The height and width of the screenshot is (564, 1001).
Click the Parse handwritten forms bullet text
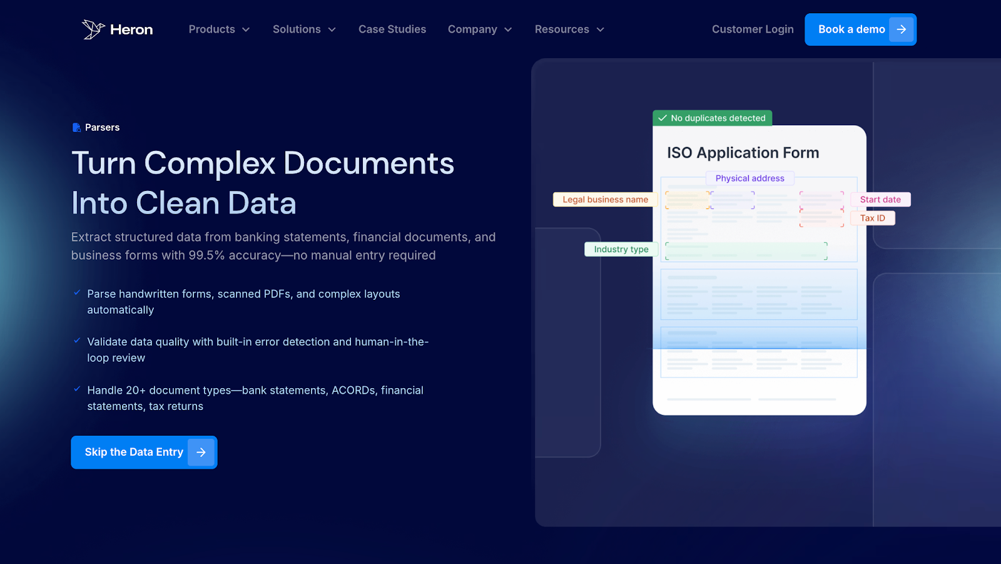pyautogui.click(x=243, y=302)
